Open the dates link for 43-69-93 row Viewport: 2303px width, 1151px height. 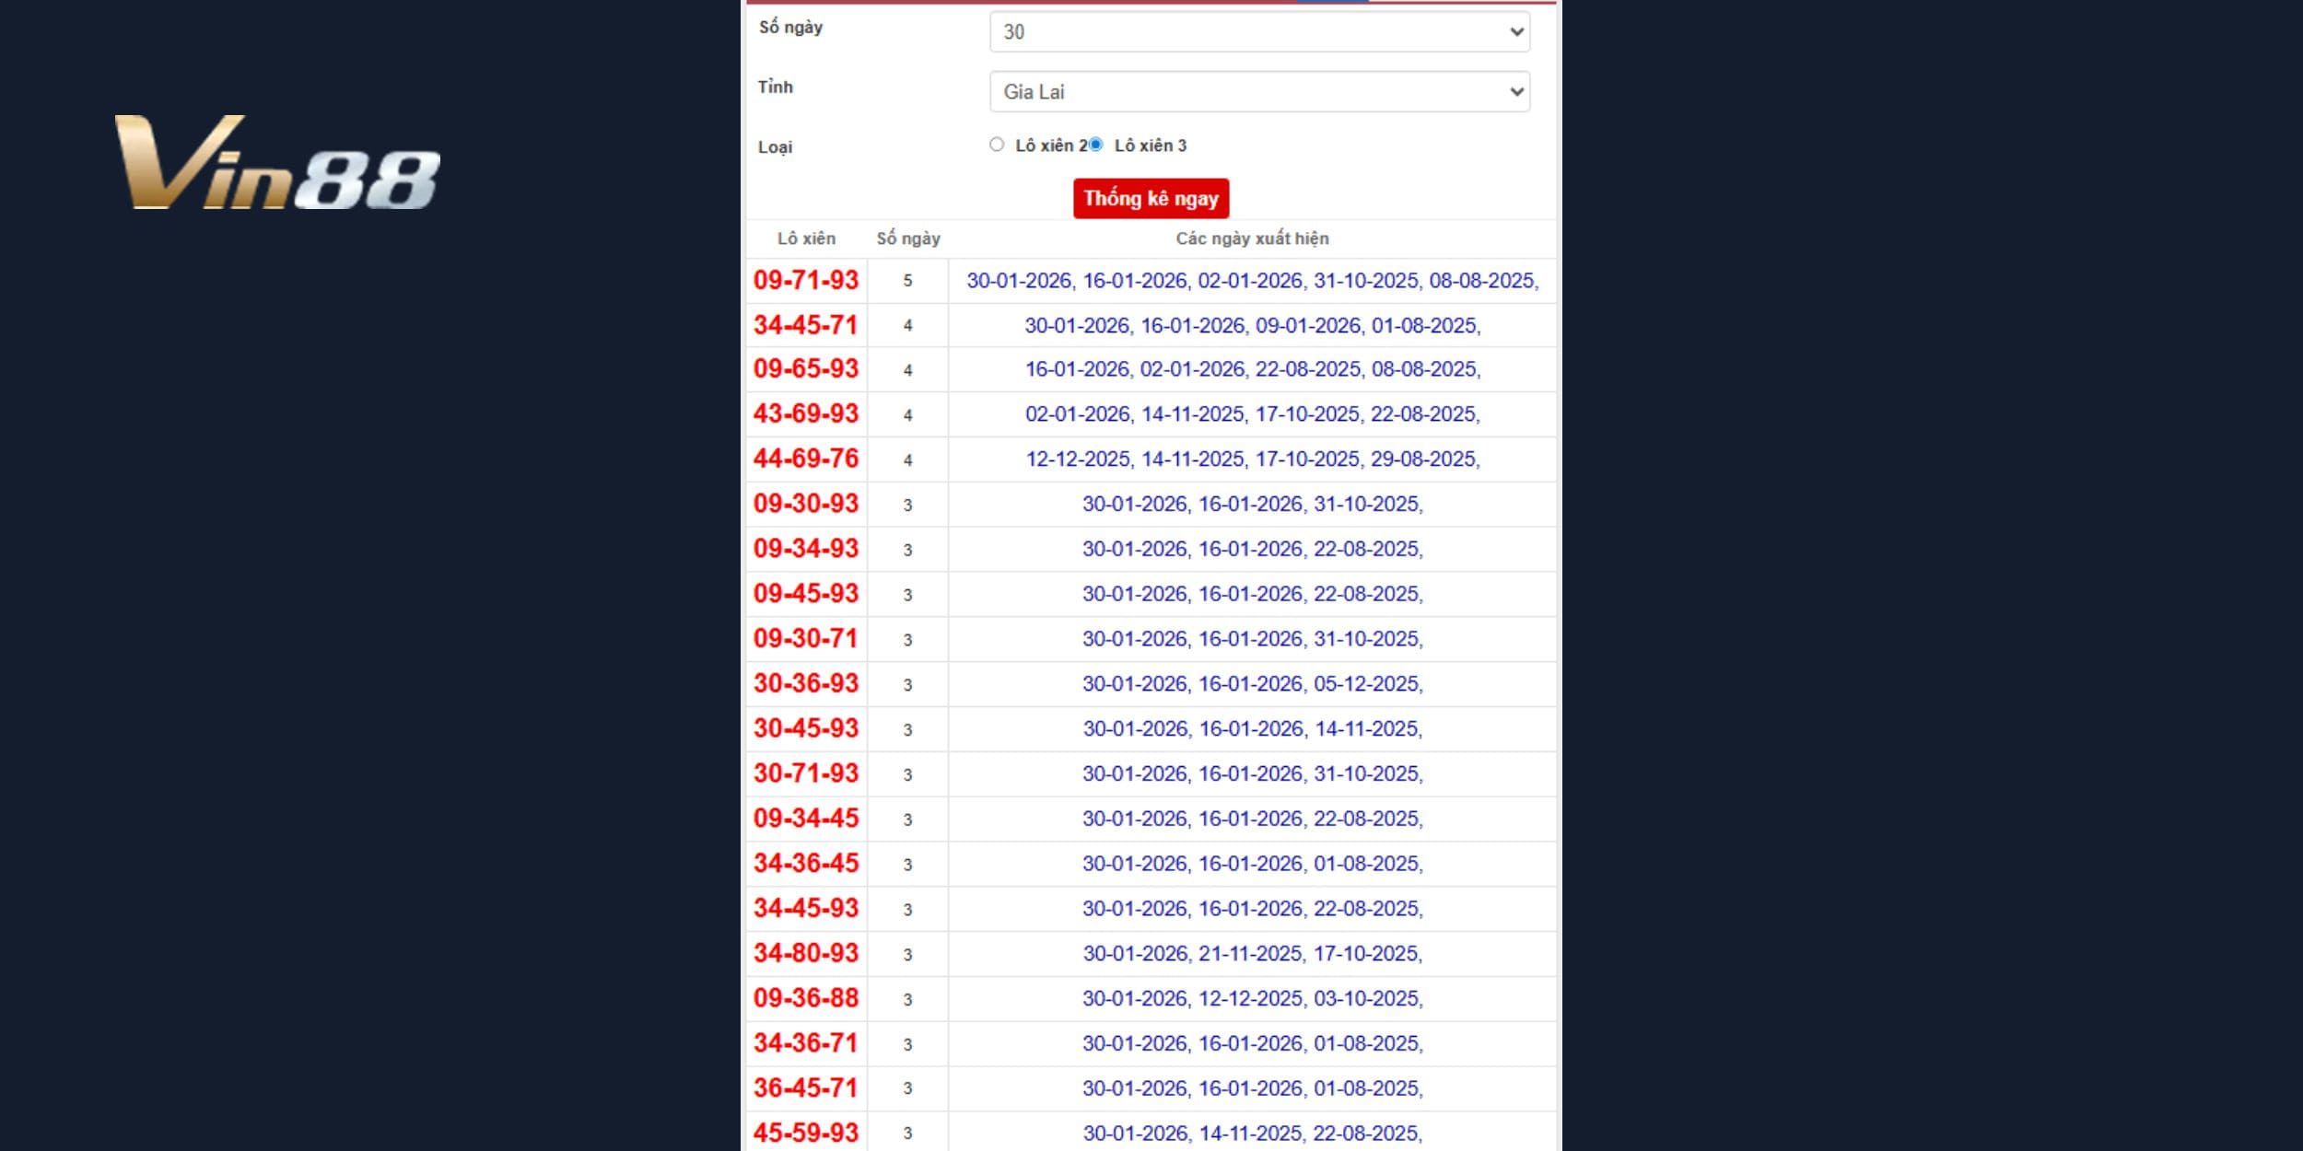(1252, 415)
